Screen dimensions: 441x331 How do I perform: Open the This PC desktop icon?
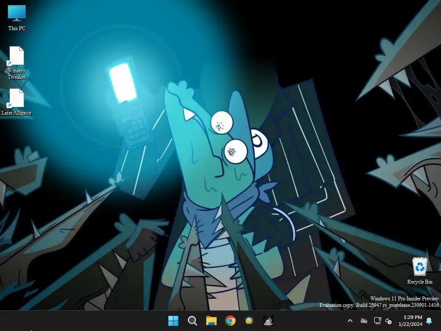pos(17,18)
